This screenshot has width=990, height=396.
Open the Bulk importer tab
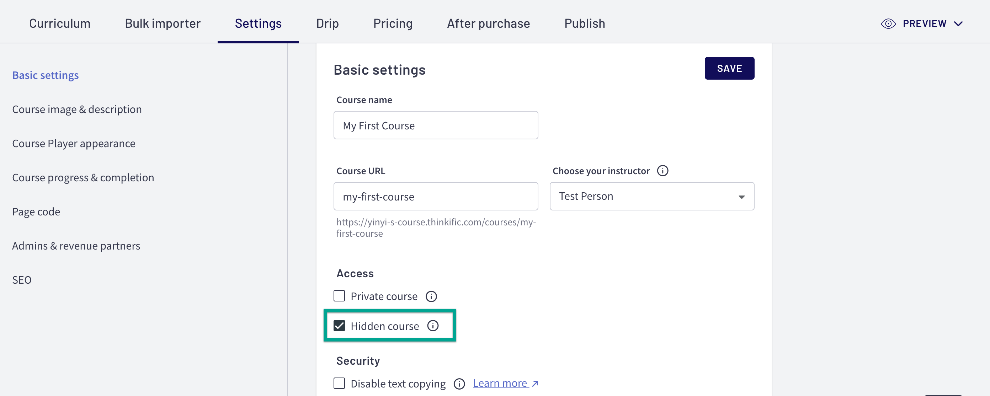click(x=163, y=23)
